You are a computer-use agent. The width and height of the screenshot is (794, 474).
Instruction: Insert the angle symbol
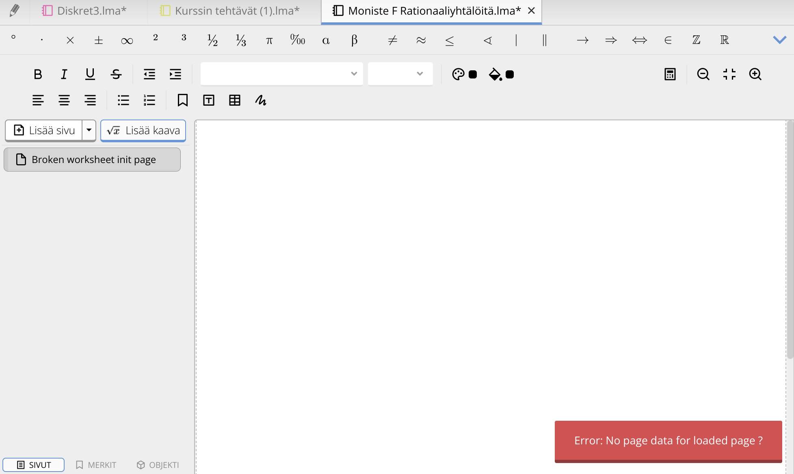488,40
